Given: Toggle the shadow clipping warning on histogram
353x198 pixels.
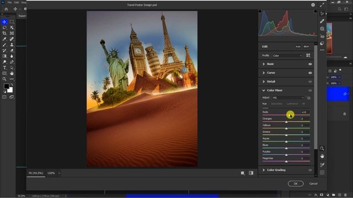Looking at the screenshot, I should 260,11.
